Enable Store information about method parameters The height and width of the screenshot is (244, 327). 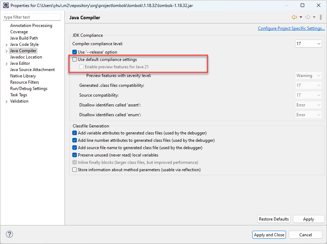74,170
